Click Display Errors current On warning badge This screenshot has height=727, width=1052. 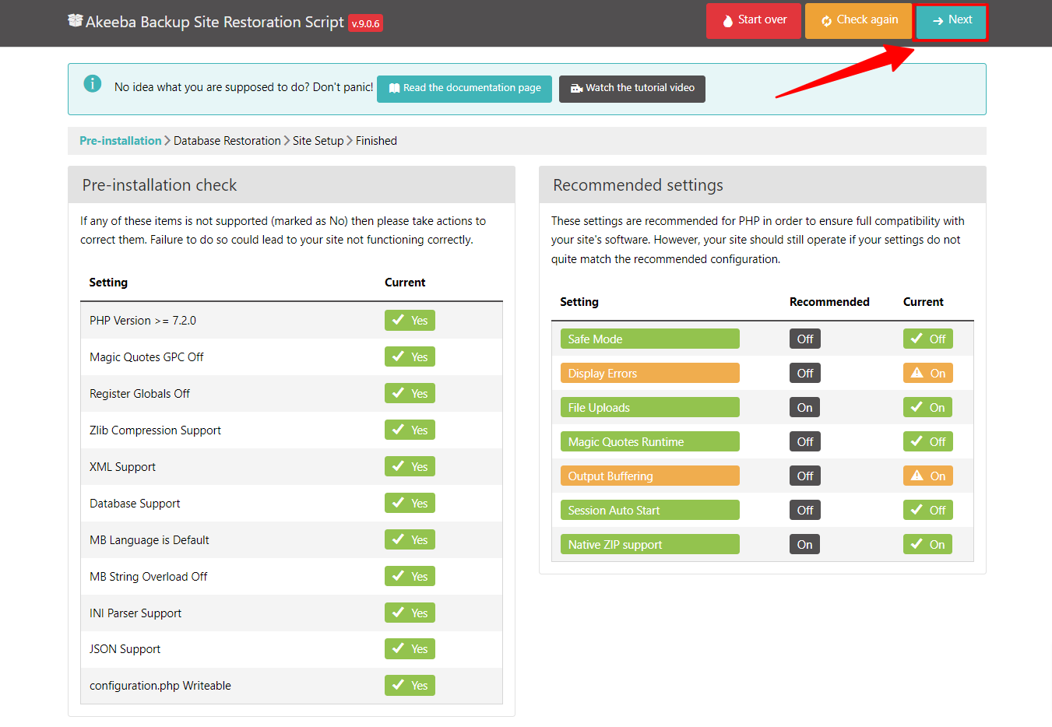coord(927,373)
